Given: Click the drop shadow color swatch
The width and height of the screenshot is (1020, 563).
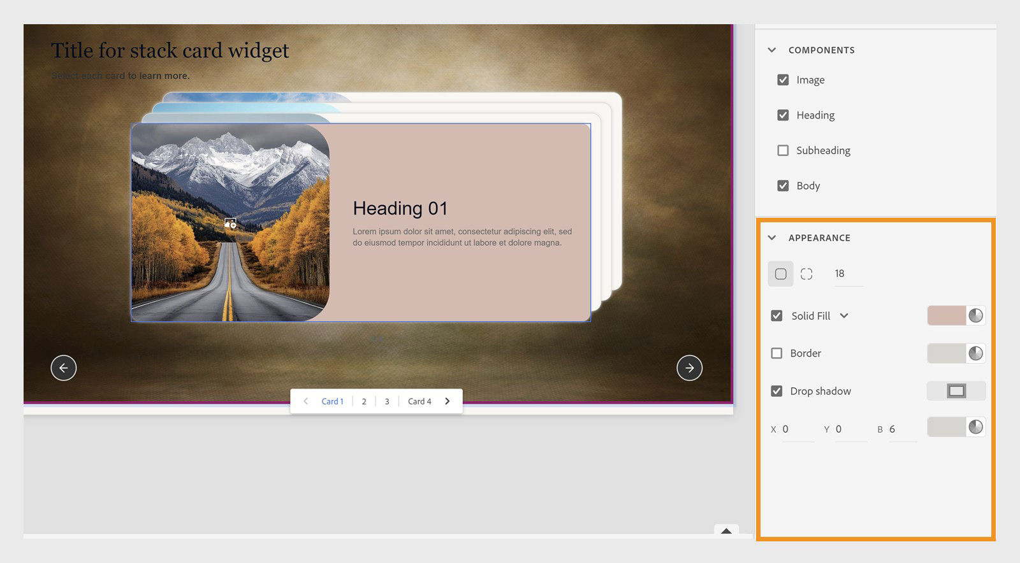Looking at the screenshot, I should pyautogui.click(x=947, y=427).
